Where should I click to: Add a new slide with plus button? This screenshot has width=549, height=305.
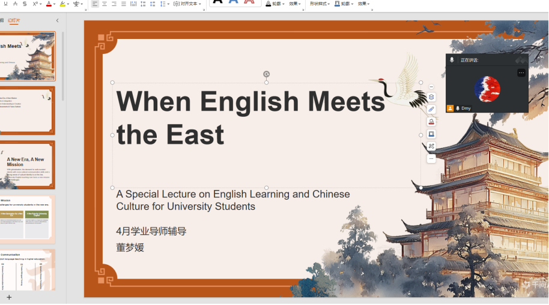coord(9,297)
